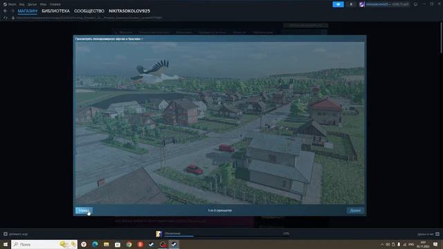Switch to the МАГАЗИН tab
The height and width of the screenshot is (249, 443).
pyautogui.click(x=28, y=11)
